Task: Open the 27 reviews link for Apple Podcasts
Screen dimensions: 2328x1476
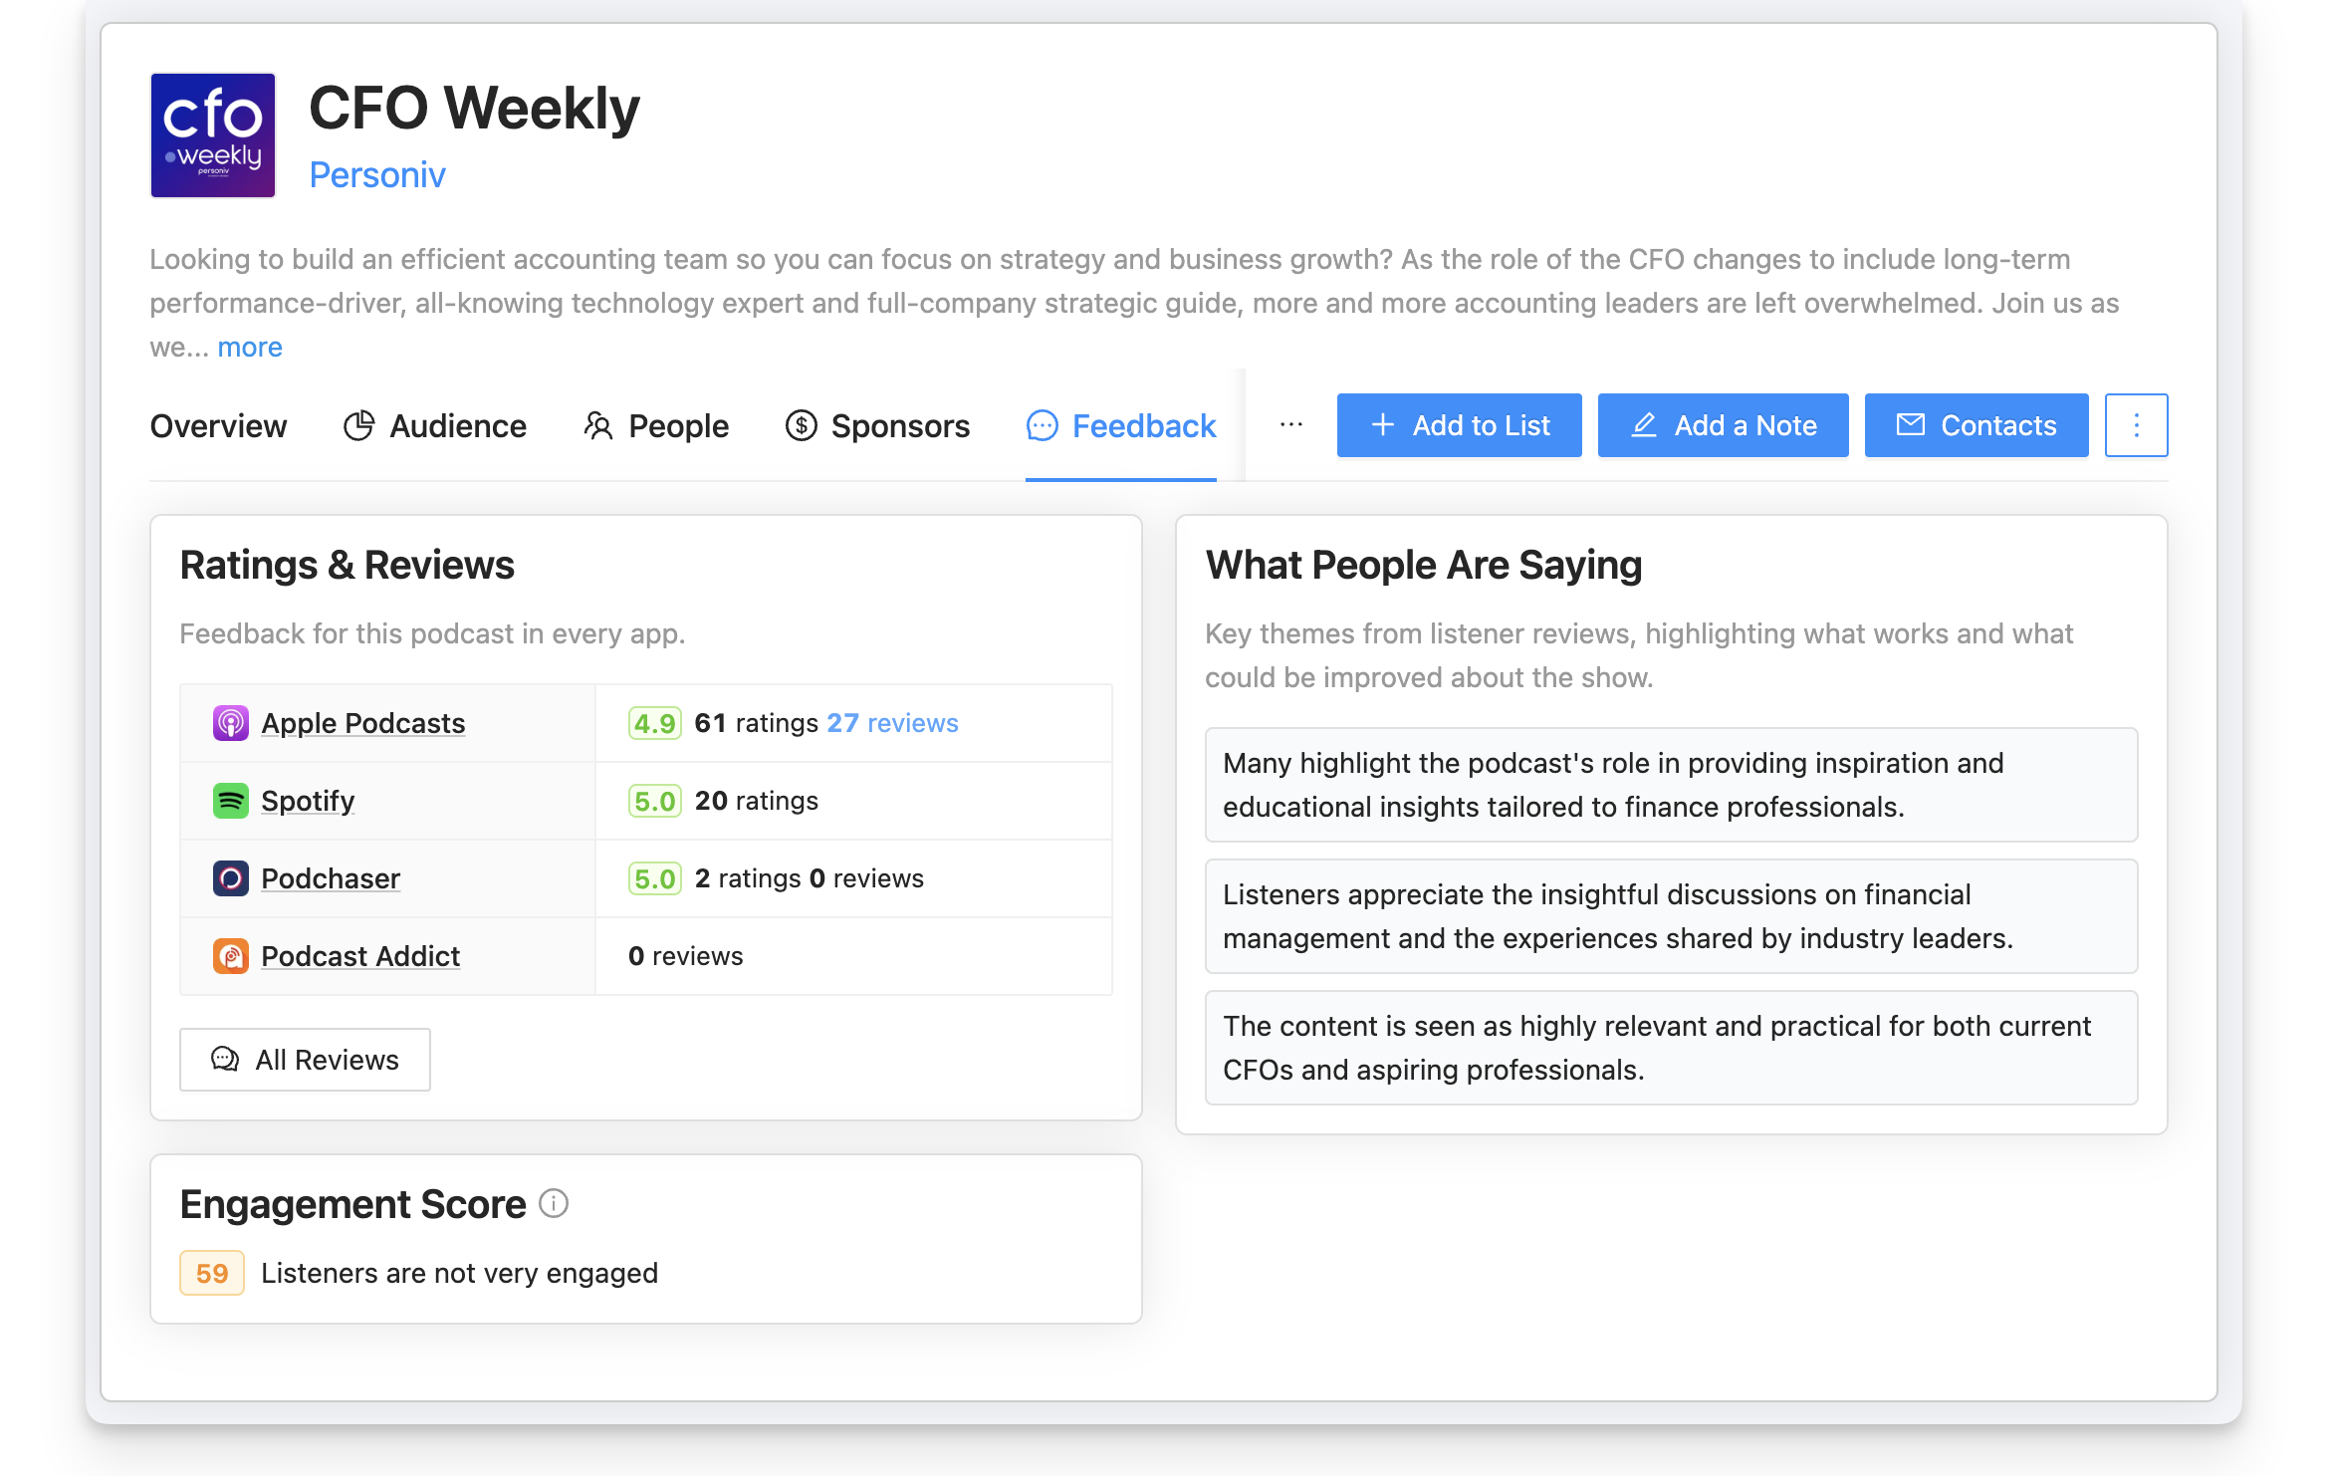Action: pyautogui.click(x=892, y=723)
